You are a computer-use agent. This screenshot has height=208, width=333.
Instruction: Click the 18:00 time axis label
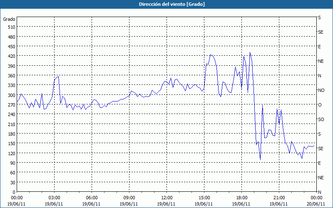pyautogui.click(x=241, y=198)
